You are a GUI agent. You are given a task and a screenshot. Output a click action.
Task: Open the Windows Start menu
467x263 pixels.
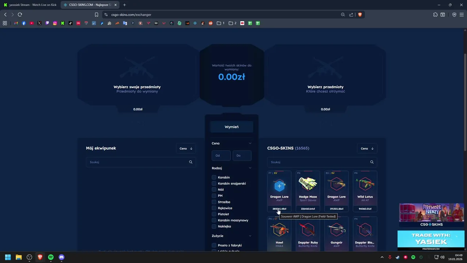click(x=8, y=257)
